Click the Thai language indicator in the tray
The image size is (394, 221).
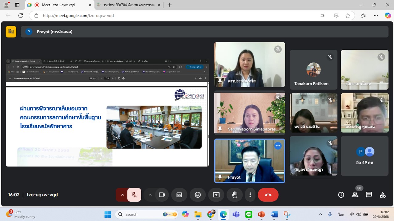(x=341, y=214)
